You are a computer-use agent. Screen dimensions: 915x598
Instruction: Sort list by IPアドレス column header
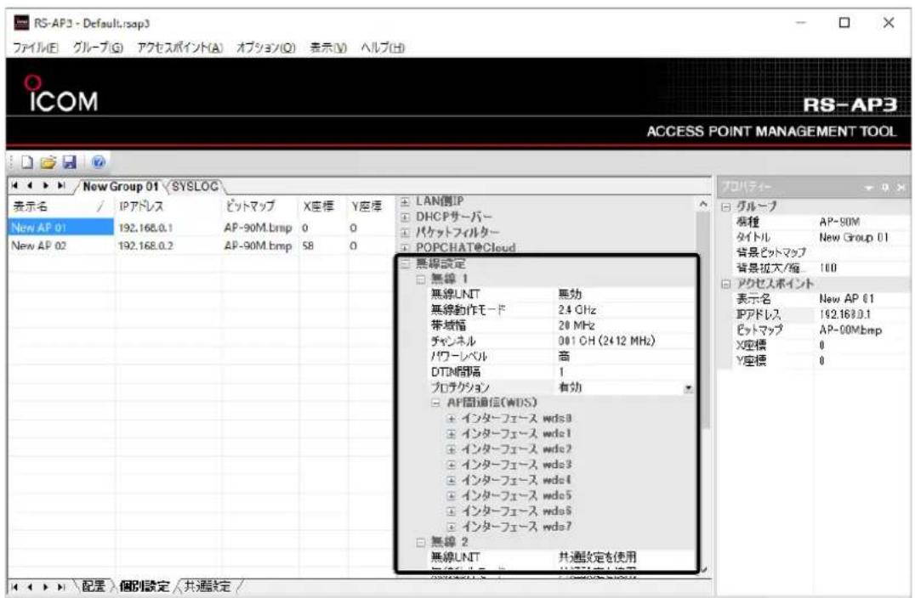point(168,206)
